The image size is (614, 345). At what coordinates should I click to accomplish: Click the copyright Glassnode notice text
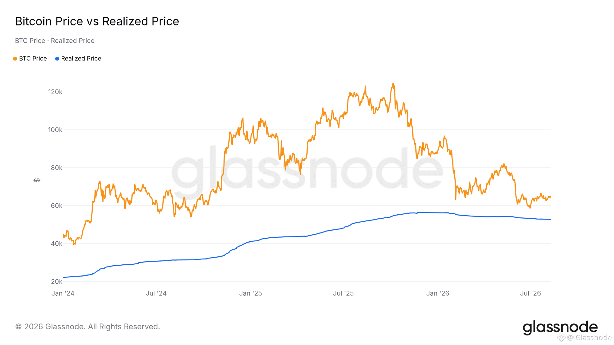[87, 327]
